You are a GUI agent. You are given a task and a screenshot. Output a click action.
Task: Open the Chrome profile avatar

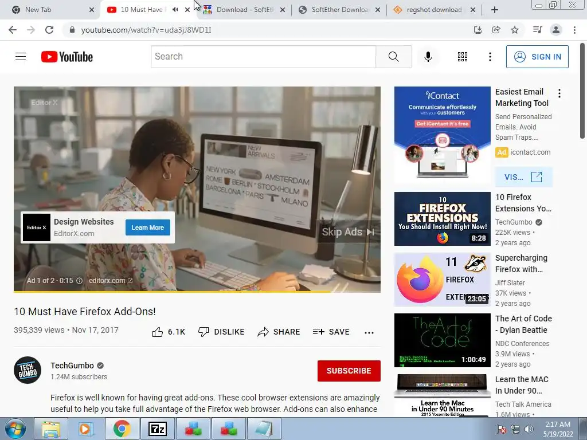pyautogui.click(x=556, y=30)
